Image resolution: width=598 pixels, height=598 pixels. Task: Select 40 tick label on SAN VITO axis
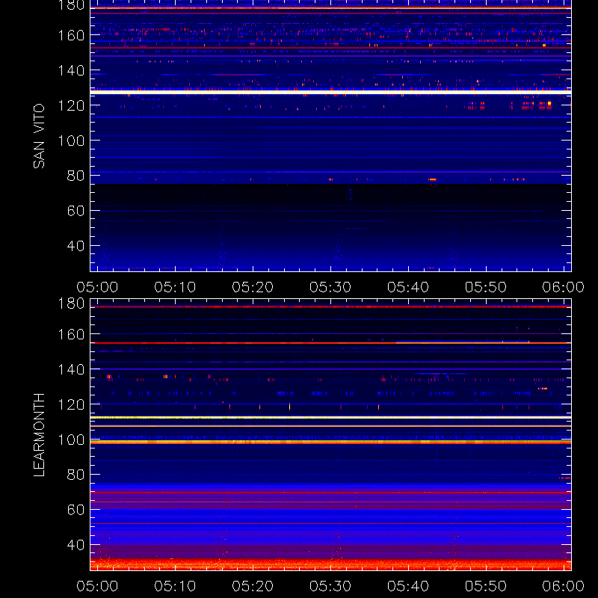(x=75, y=246)
